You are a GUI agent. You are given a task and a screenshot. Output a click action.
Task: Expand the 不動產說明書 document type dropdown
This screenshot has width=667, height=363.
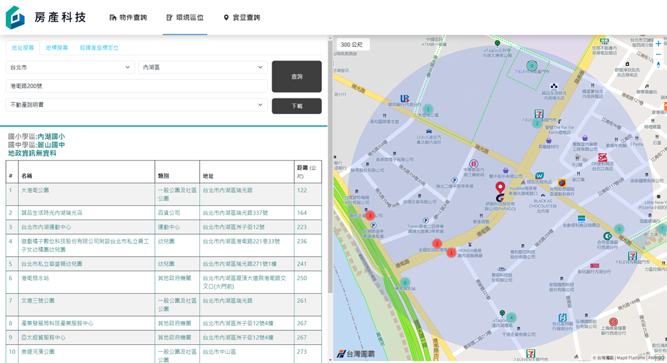click(137, 105)
